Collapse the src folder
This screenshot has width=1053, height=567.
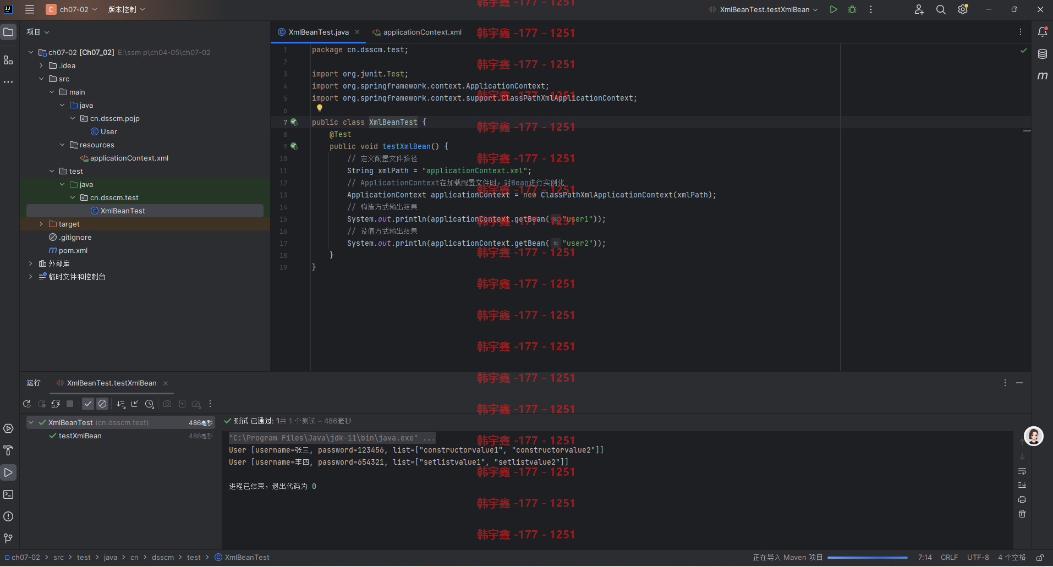[x=41, y=79]
